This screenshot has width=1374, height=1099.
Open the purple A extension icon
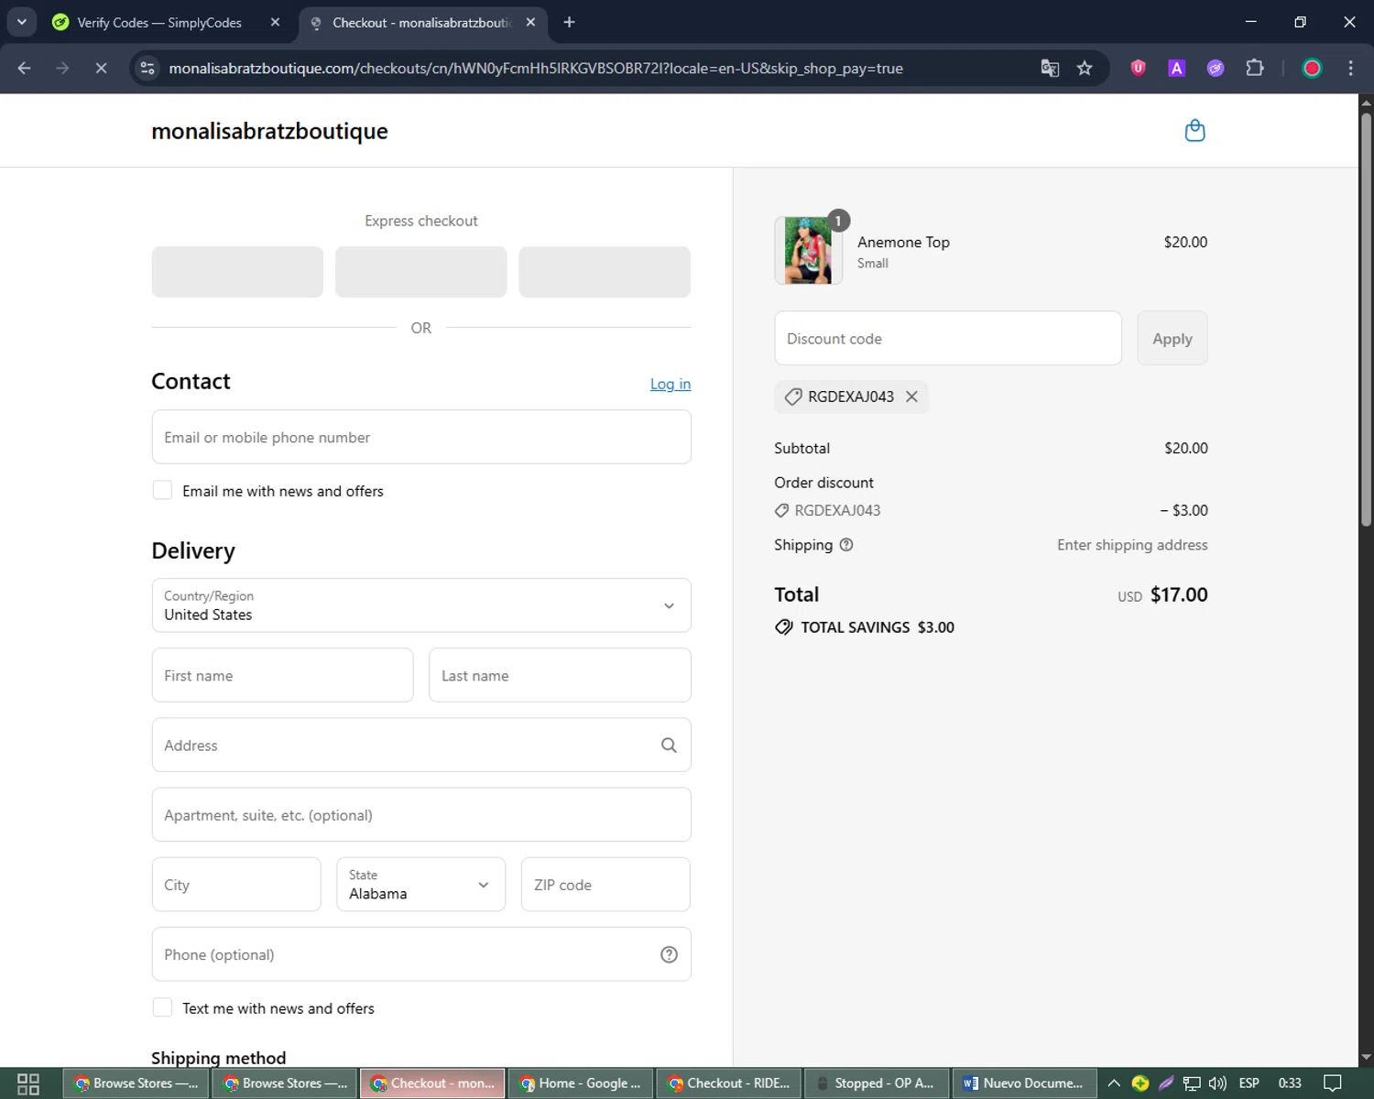tap(1177, 68)
